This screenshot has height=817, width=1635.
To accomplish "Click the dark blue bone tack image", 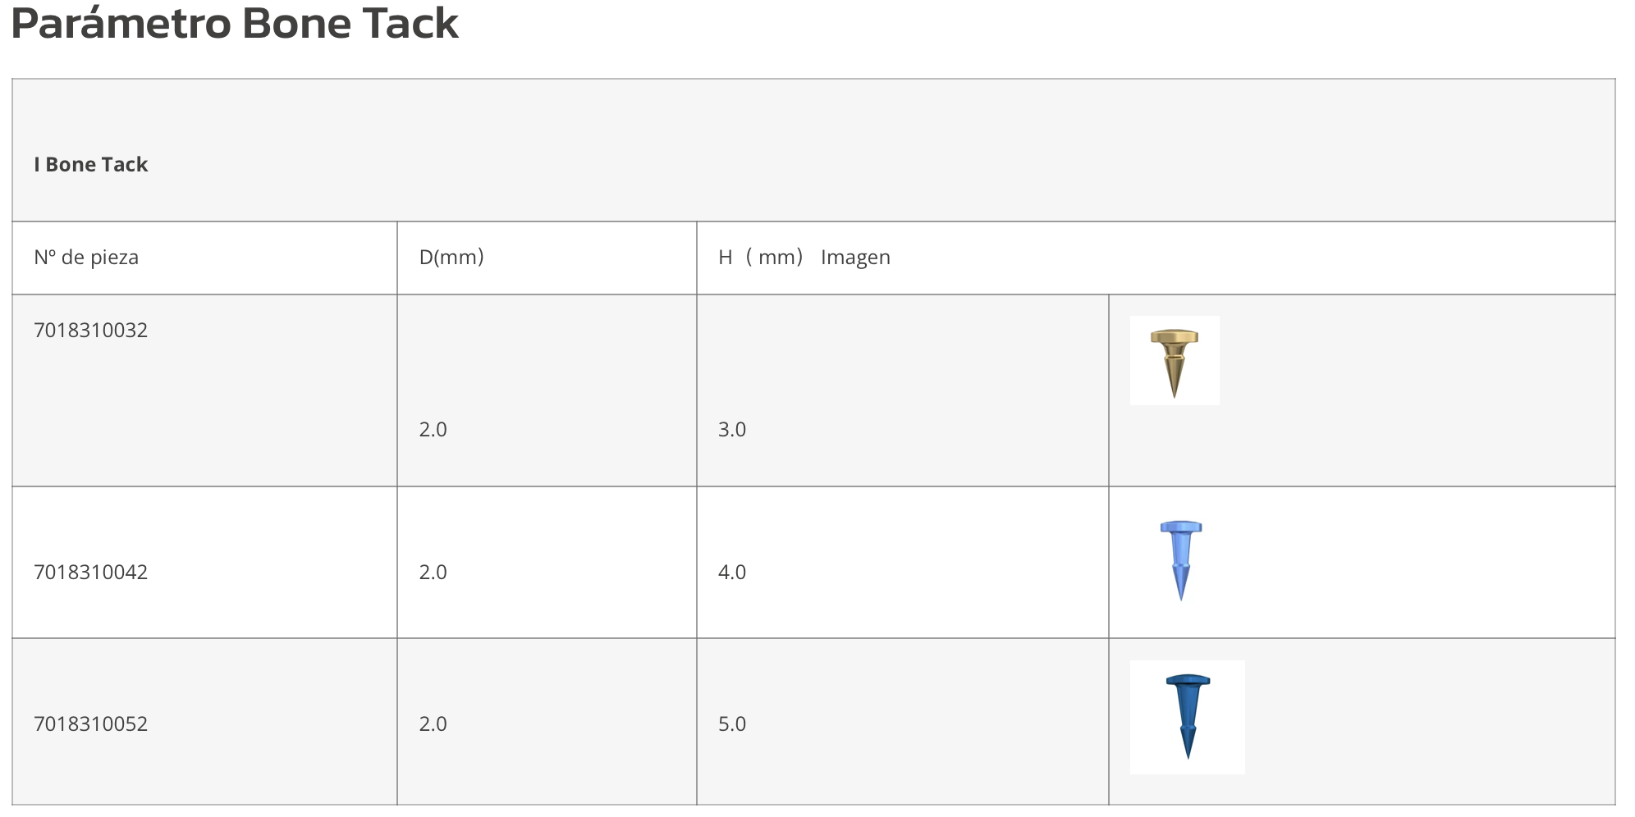I will point(1188,717).
